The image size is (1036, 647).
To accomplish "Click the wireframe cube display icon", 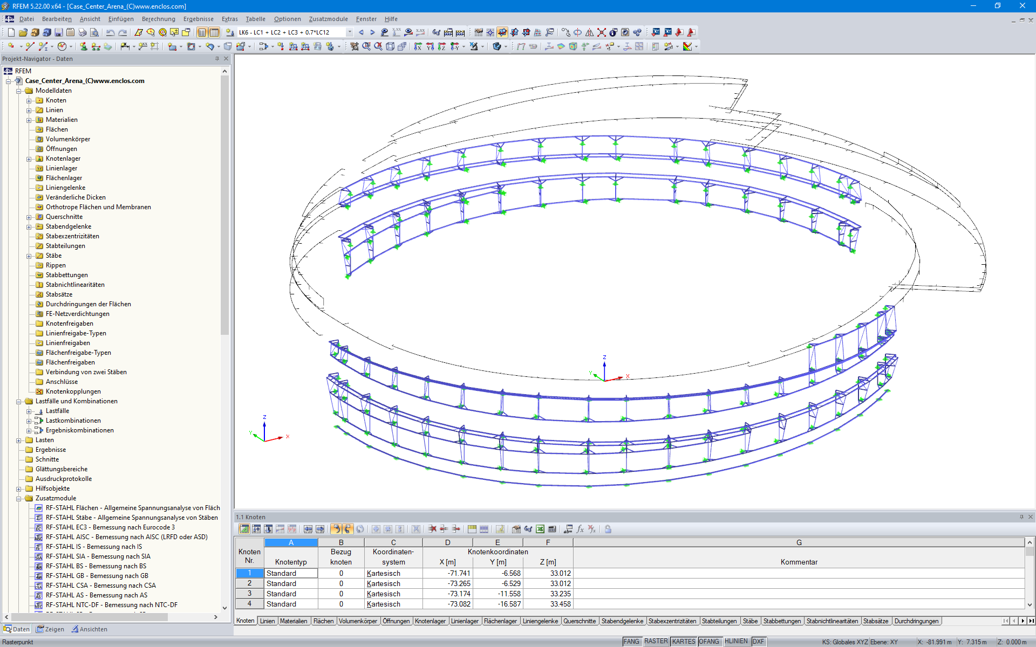I will (x=390, y=46).
